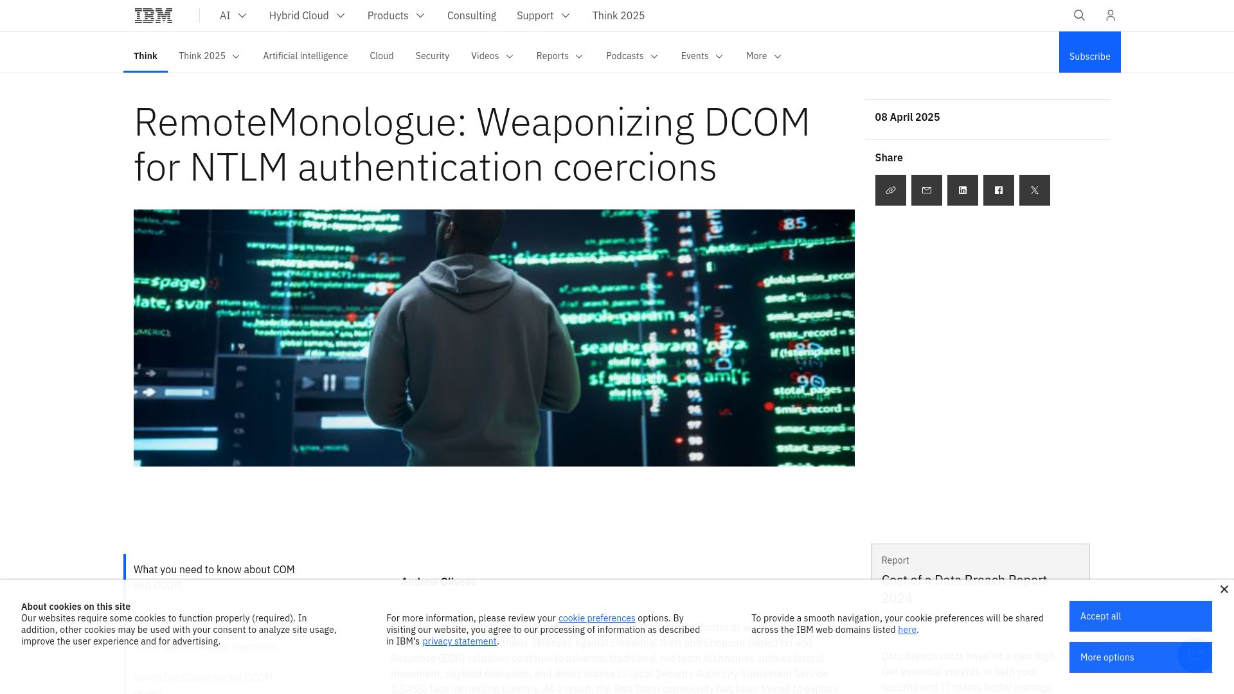The width and height of the screenshot is (1234, 694).
Task: Expand the Hybrid Cloud menu
Action: 307,15
